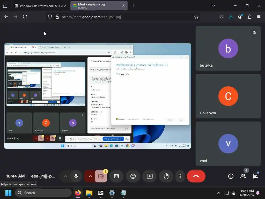Open chat with everyone icon
The image size is (265, 199).
(x=256, y=176)
